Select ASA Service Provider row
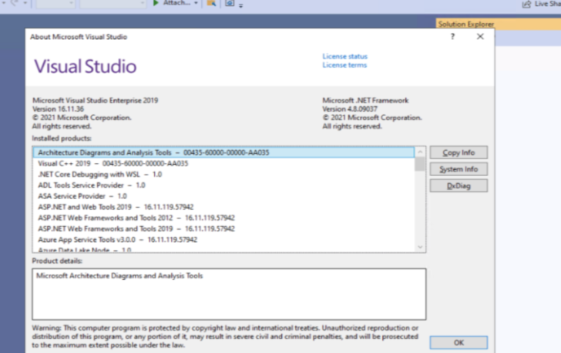 (224, 196)
